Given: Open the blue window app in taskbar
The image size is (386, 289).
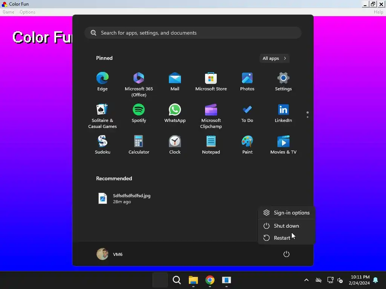Looking at the screenshot, I should coord(227,280).
